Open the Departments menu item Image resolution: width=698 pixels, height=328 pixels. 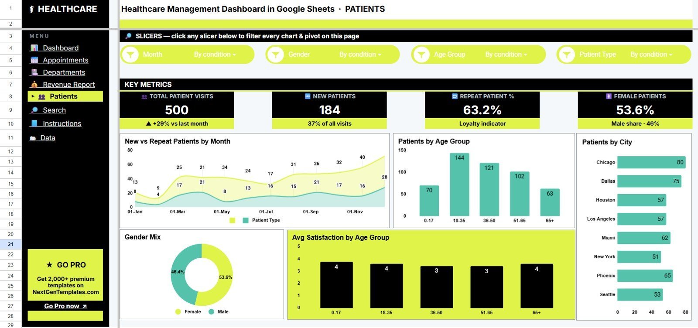(x=64, y=72)
